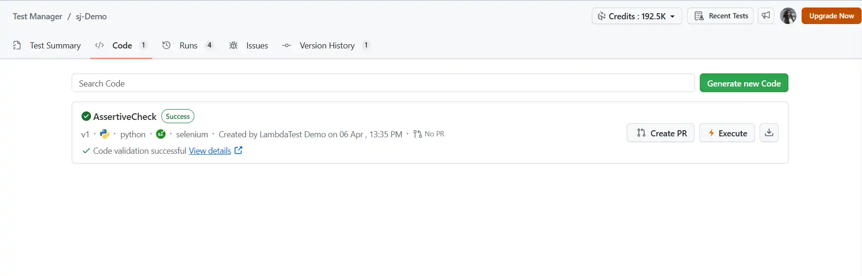The width and height of the screenshot is (862, 276).
Task: Focus the Search Code field
Action: 383,83
